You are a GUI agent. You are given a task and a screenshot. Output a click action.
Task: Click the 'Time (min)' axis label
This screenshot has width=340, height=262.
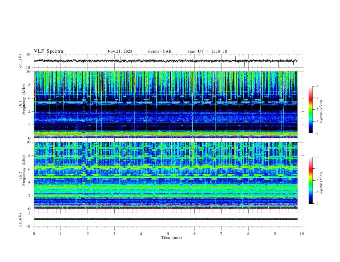[172, 238]
